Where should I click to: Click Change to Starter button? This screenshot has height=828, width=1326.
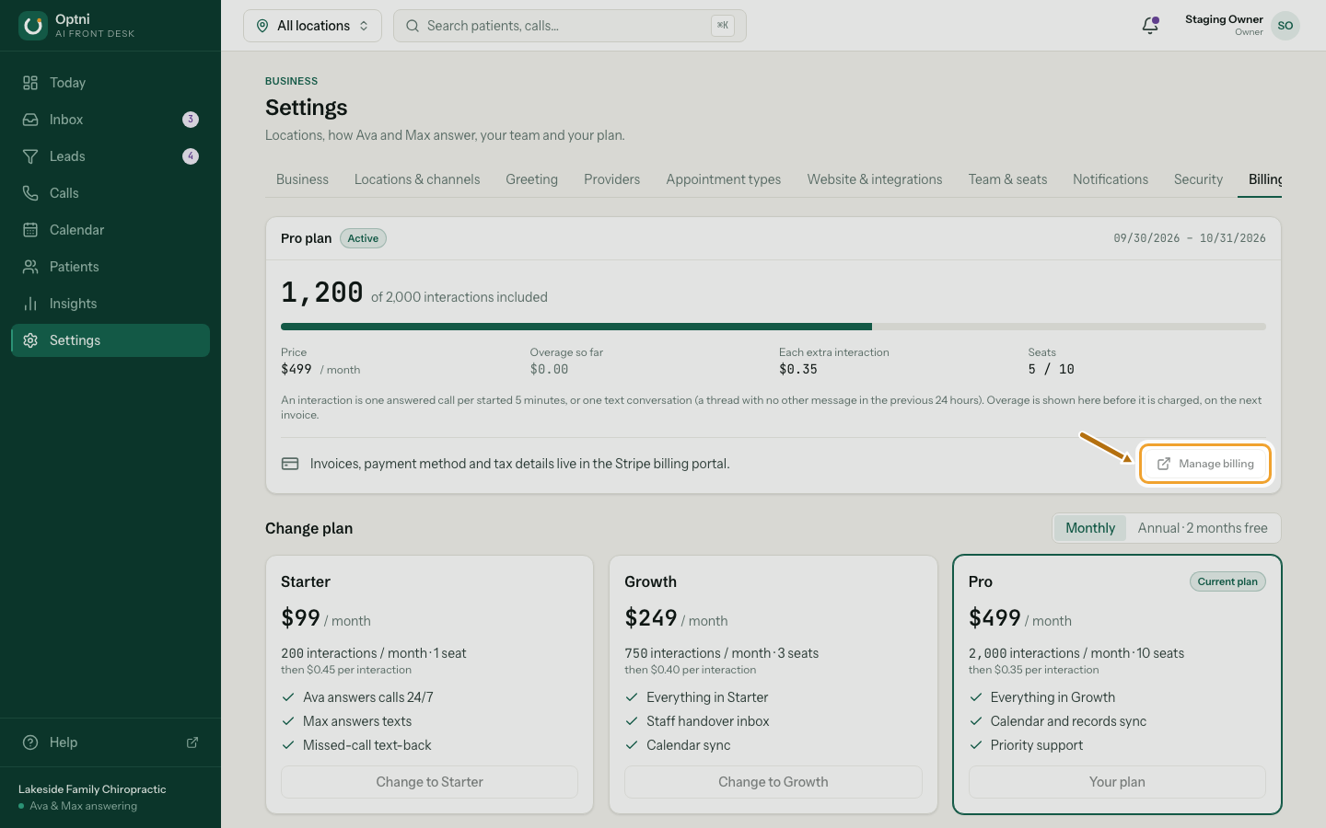point(429,782)
